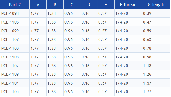Image resolution: width=171 pixels, height=97 pixels.
Task: Select the G-length column header
Action: pyautogui.click(x=156, y=4)
